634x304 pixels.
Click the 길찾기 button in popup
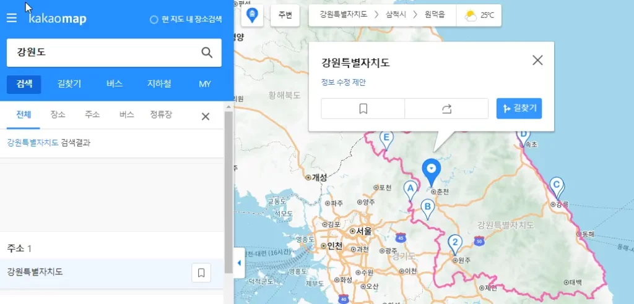[x=519, y=109]
